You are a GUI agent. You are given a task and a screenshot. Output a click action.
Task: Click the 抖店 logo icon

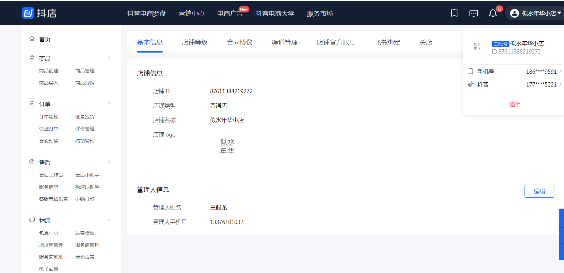[28, 13]
